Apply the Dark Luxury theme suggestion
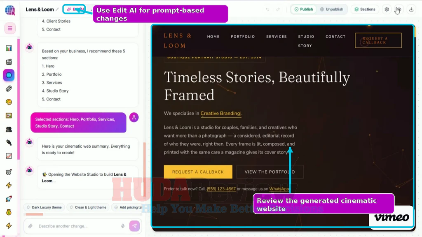Screen dimensions: 422x237 click(45, 207)
